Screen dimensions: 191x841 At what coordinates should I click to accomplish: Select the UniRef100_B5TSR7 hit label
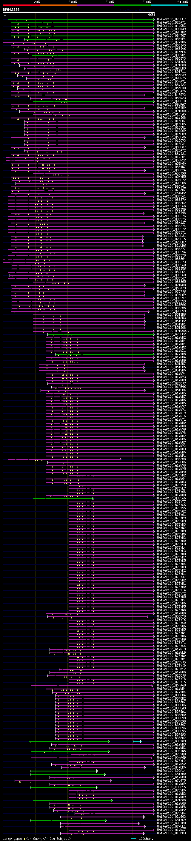171,364
